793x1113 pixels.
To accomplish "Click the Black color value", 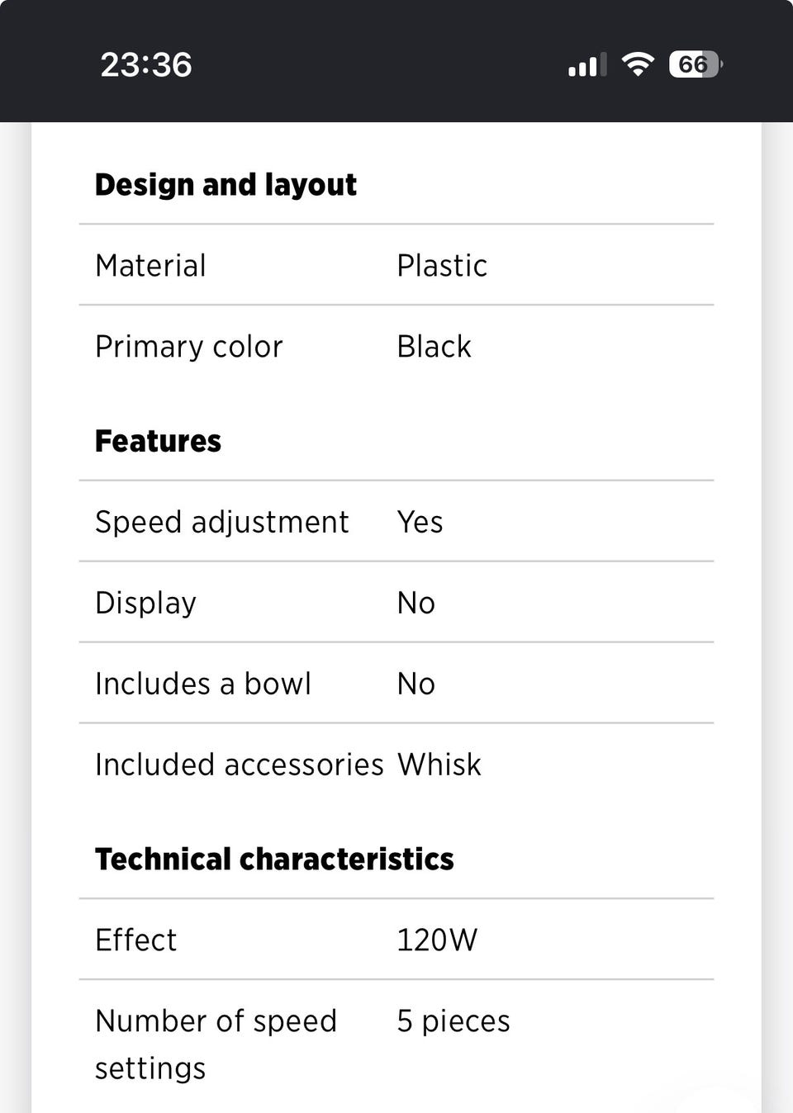I will 434,347.
